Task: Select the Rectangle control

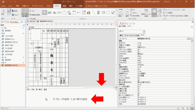Action: pyautogui.click(x=108, y=13)
